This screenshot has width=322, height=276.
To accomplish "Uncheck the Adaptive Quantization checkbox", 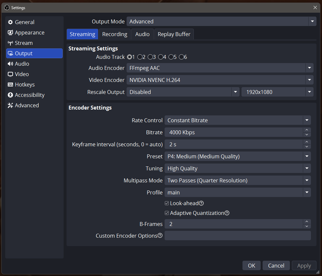I will [x=167, y=213].
